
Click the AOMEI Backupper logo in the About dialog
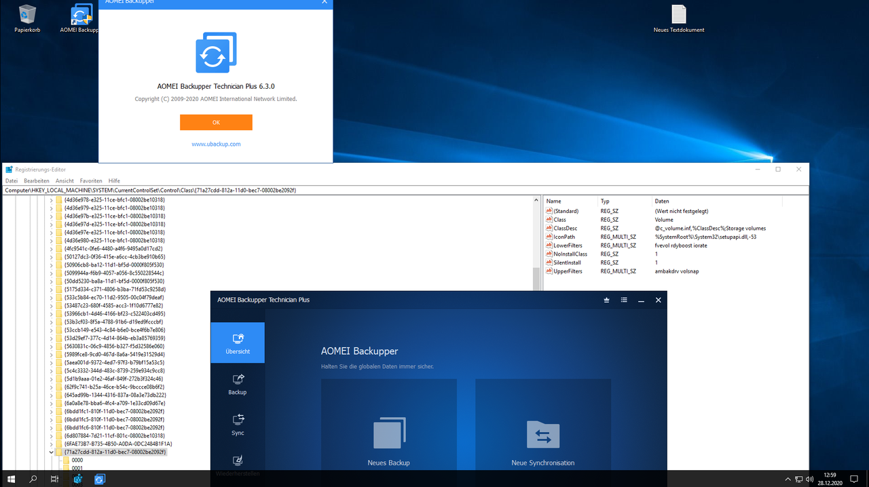pyautogui.click(x=216, y=52)
